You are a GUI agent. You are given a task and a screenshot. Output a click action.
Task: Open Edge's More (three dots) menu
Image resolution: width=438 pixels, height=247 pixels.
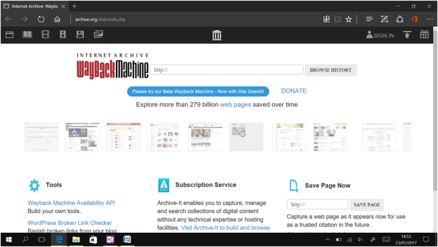pyautogui.click(x=430, y=19)
